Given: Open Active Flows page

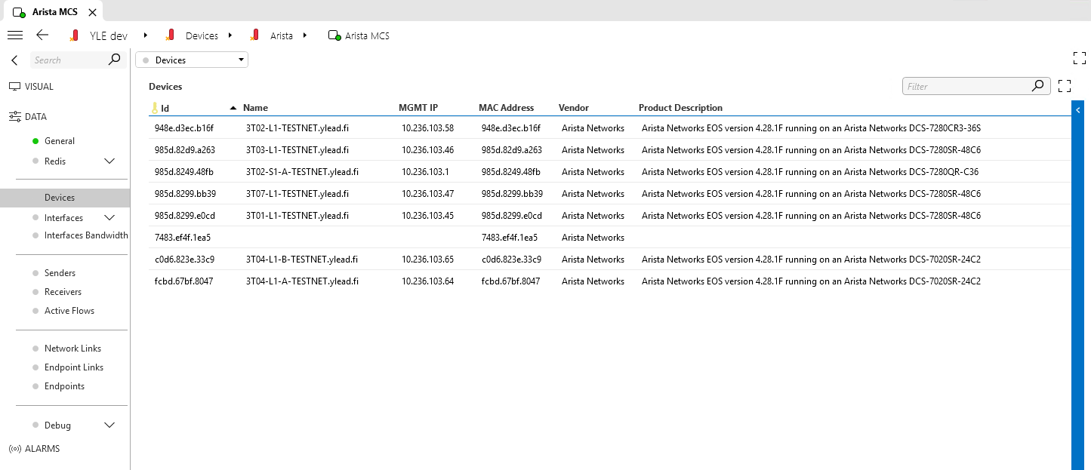Looking at the screenshot, I should pos(69,311).
